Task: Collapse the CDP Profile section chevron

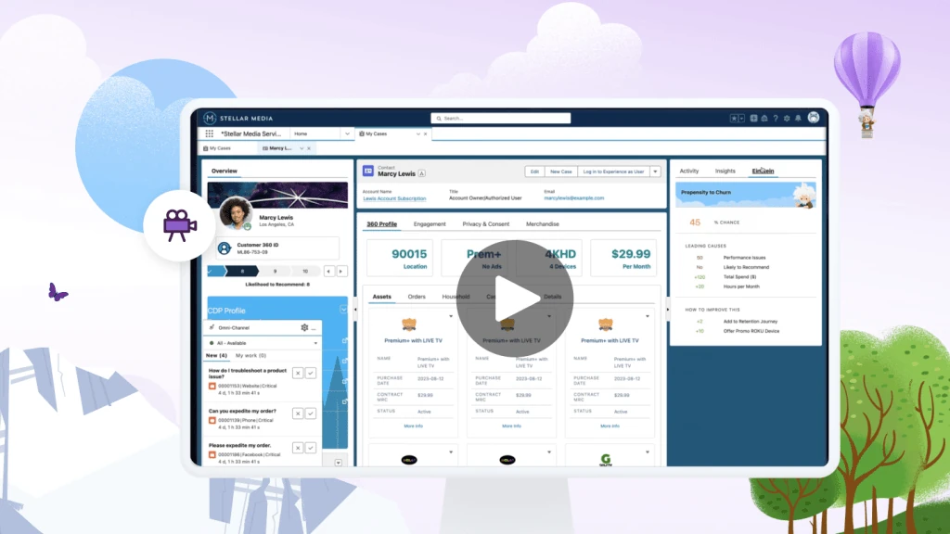Action: click(343, 310)
